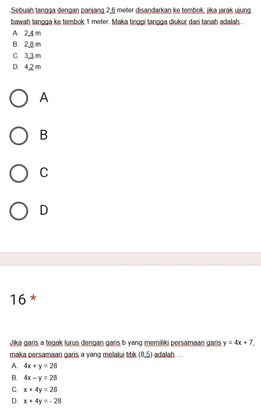Click the large letter B answer label
This screenshot has height=408, width=261.
44,135
